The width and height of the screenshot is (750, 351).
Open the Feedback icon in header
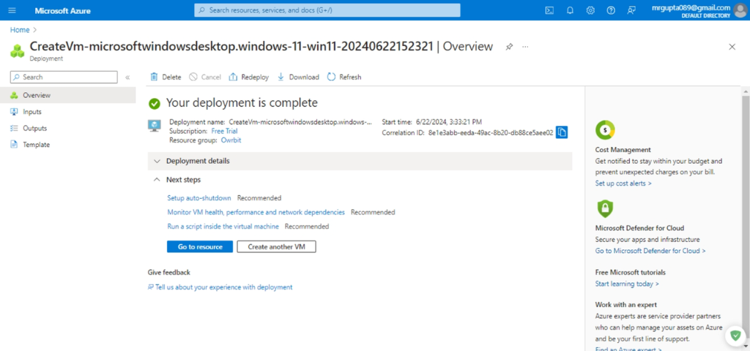(x=631, y=10)
